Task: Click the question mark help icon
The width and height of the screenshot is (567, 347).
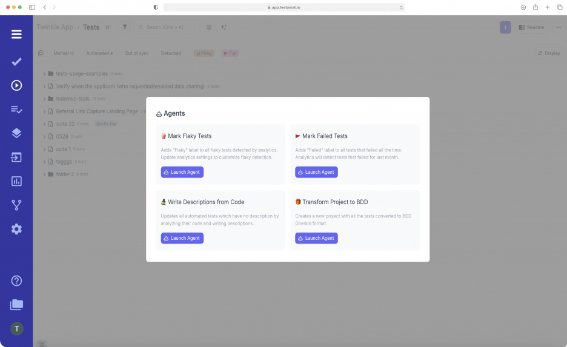Action: [x=16, y=280]
